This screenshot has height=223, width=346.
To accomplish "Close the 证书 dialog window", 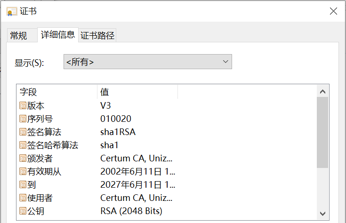I will coord(333,11).
